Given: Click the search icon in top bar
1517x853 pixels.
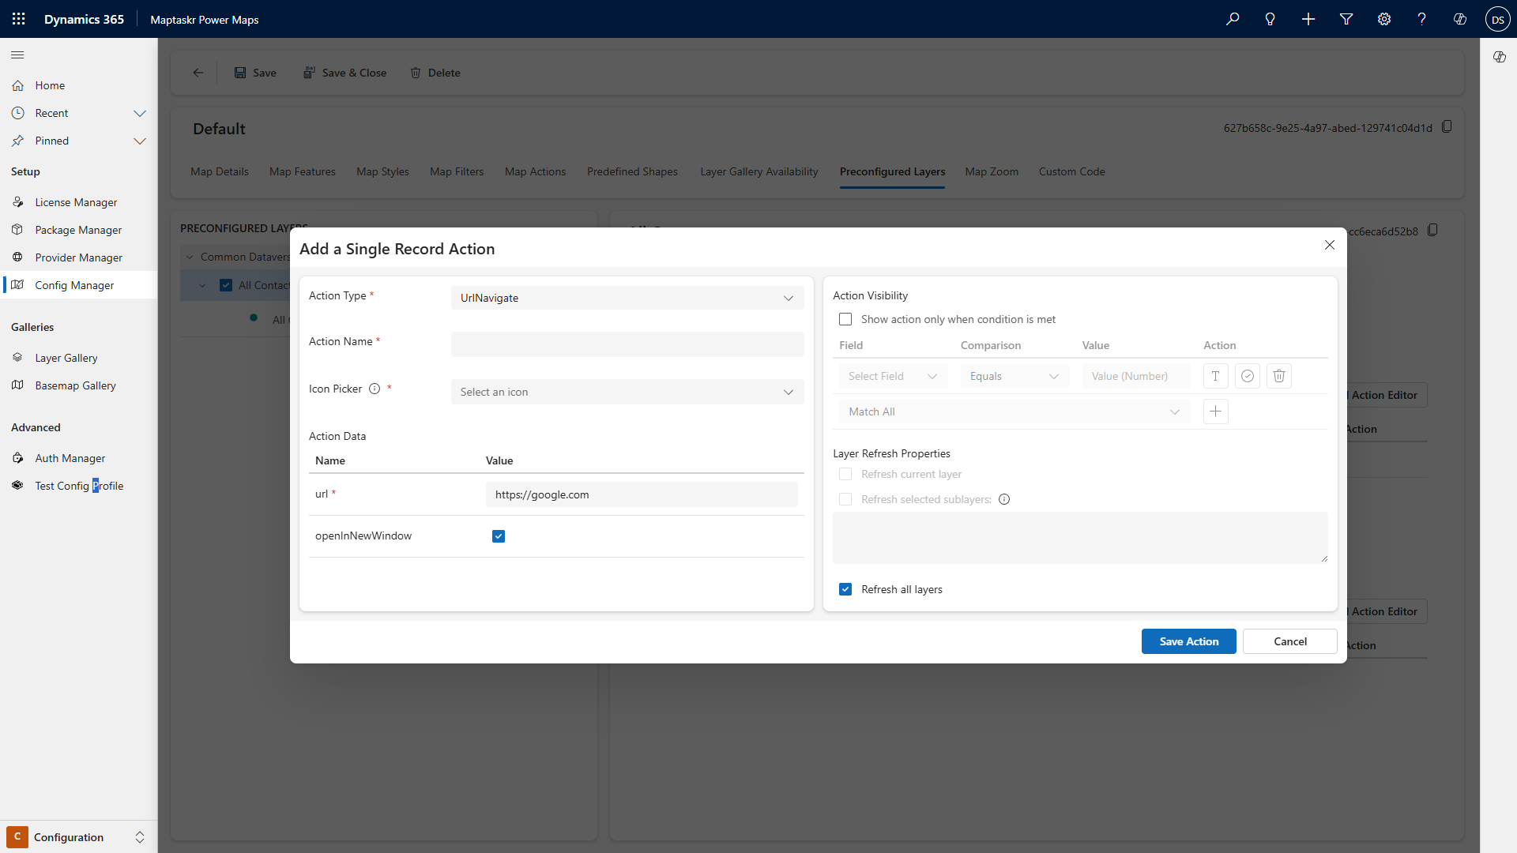Looking at the screenshot, I should click(x=1233, y=19).
